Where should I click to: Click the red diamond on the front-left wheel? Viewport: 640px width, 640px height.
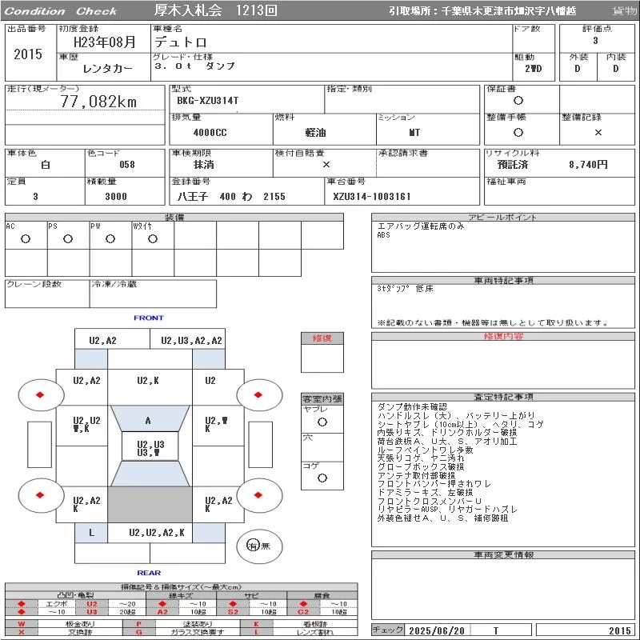click(40, 394)
